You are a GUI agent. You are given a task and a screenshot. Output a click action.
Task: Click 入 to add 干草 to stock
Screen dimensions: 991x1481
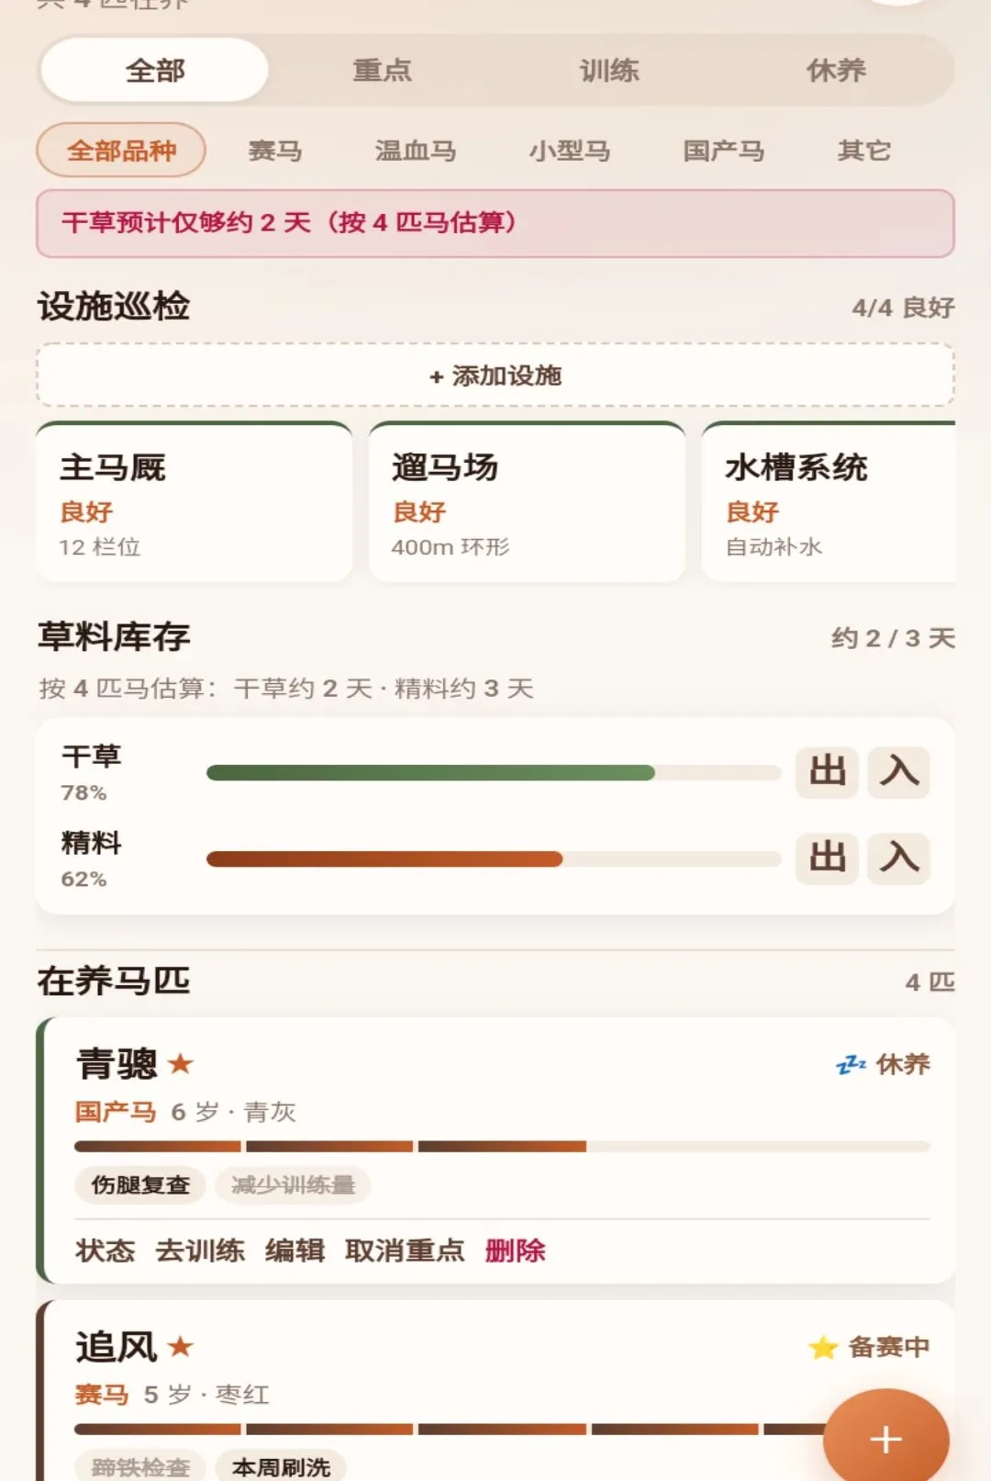899,771
